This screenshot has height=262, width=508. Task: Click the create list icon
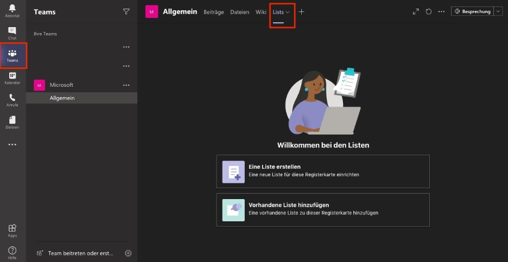(x=233, y=171)
